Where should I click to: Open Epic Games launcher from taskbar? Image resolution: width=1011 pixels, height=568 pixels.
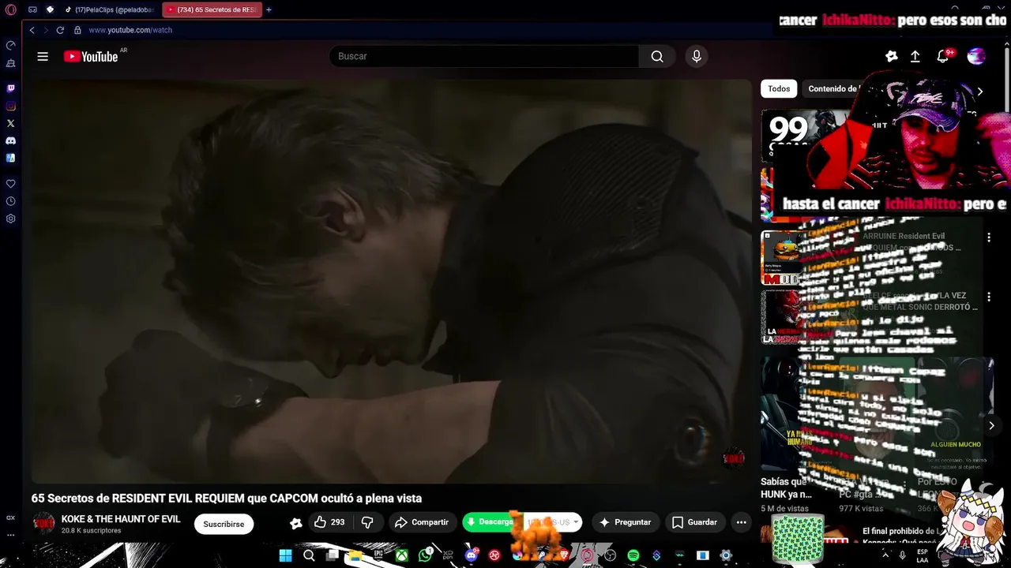click(x=378, y=555)
